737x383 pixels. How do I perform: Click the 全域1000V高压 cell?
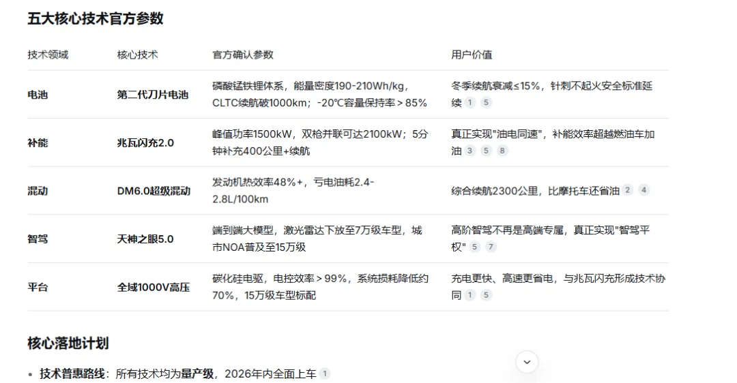point(154,288)
